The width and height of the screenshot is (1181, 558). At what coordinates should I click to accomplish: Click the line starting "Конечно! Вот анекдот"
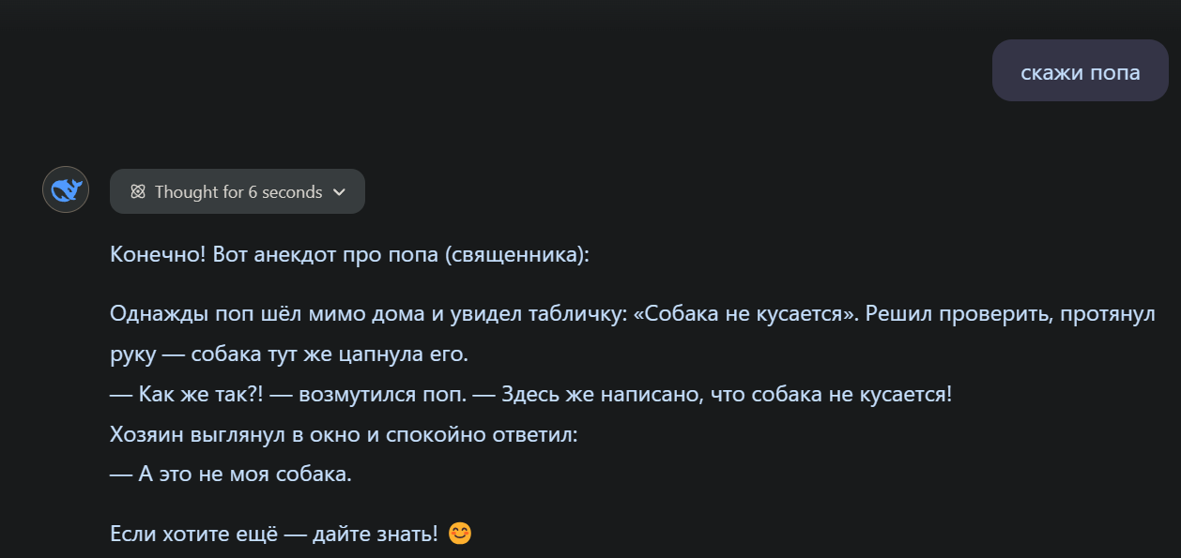349,254
